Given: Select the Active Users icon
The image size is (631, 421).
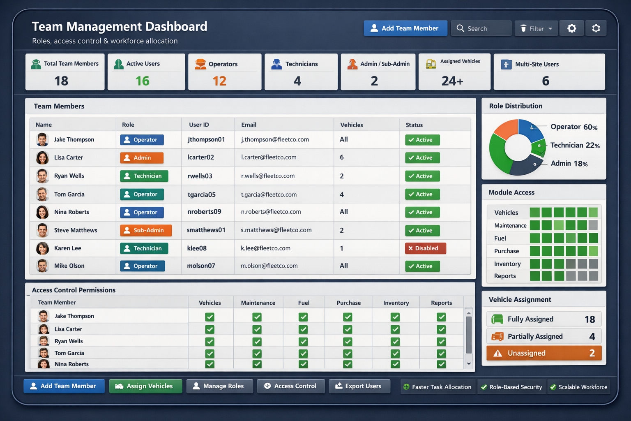Looking at the screenshot, I should 119,64.
